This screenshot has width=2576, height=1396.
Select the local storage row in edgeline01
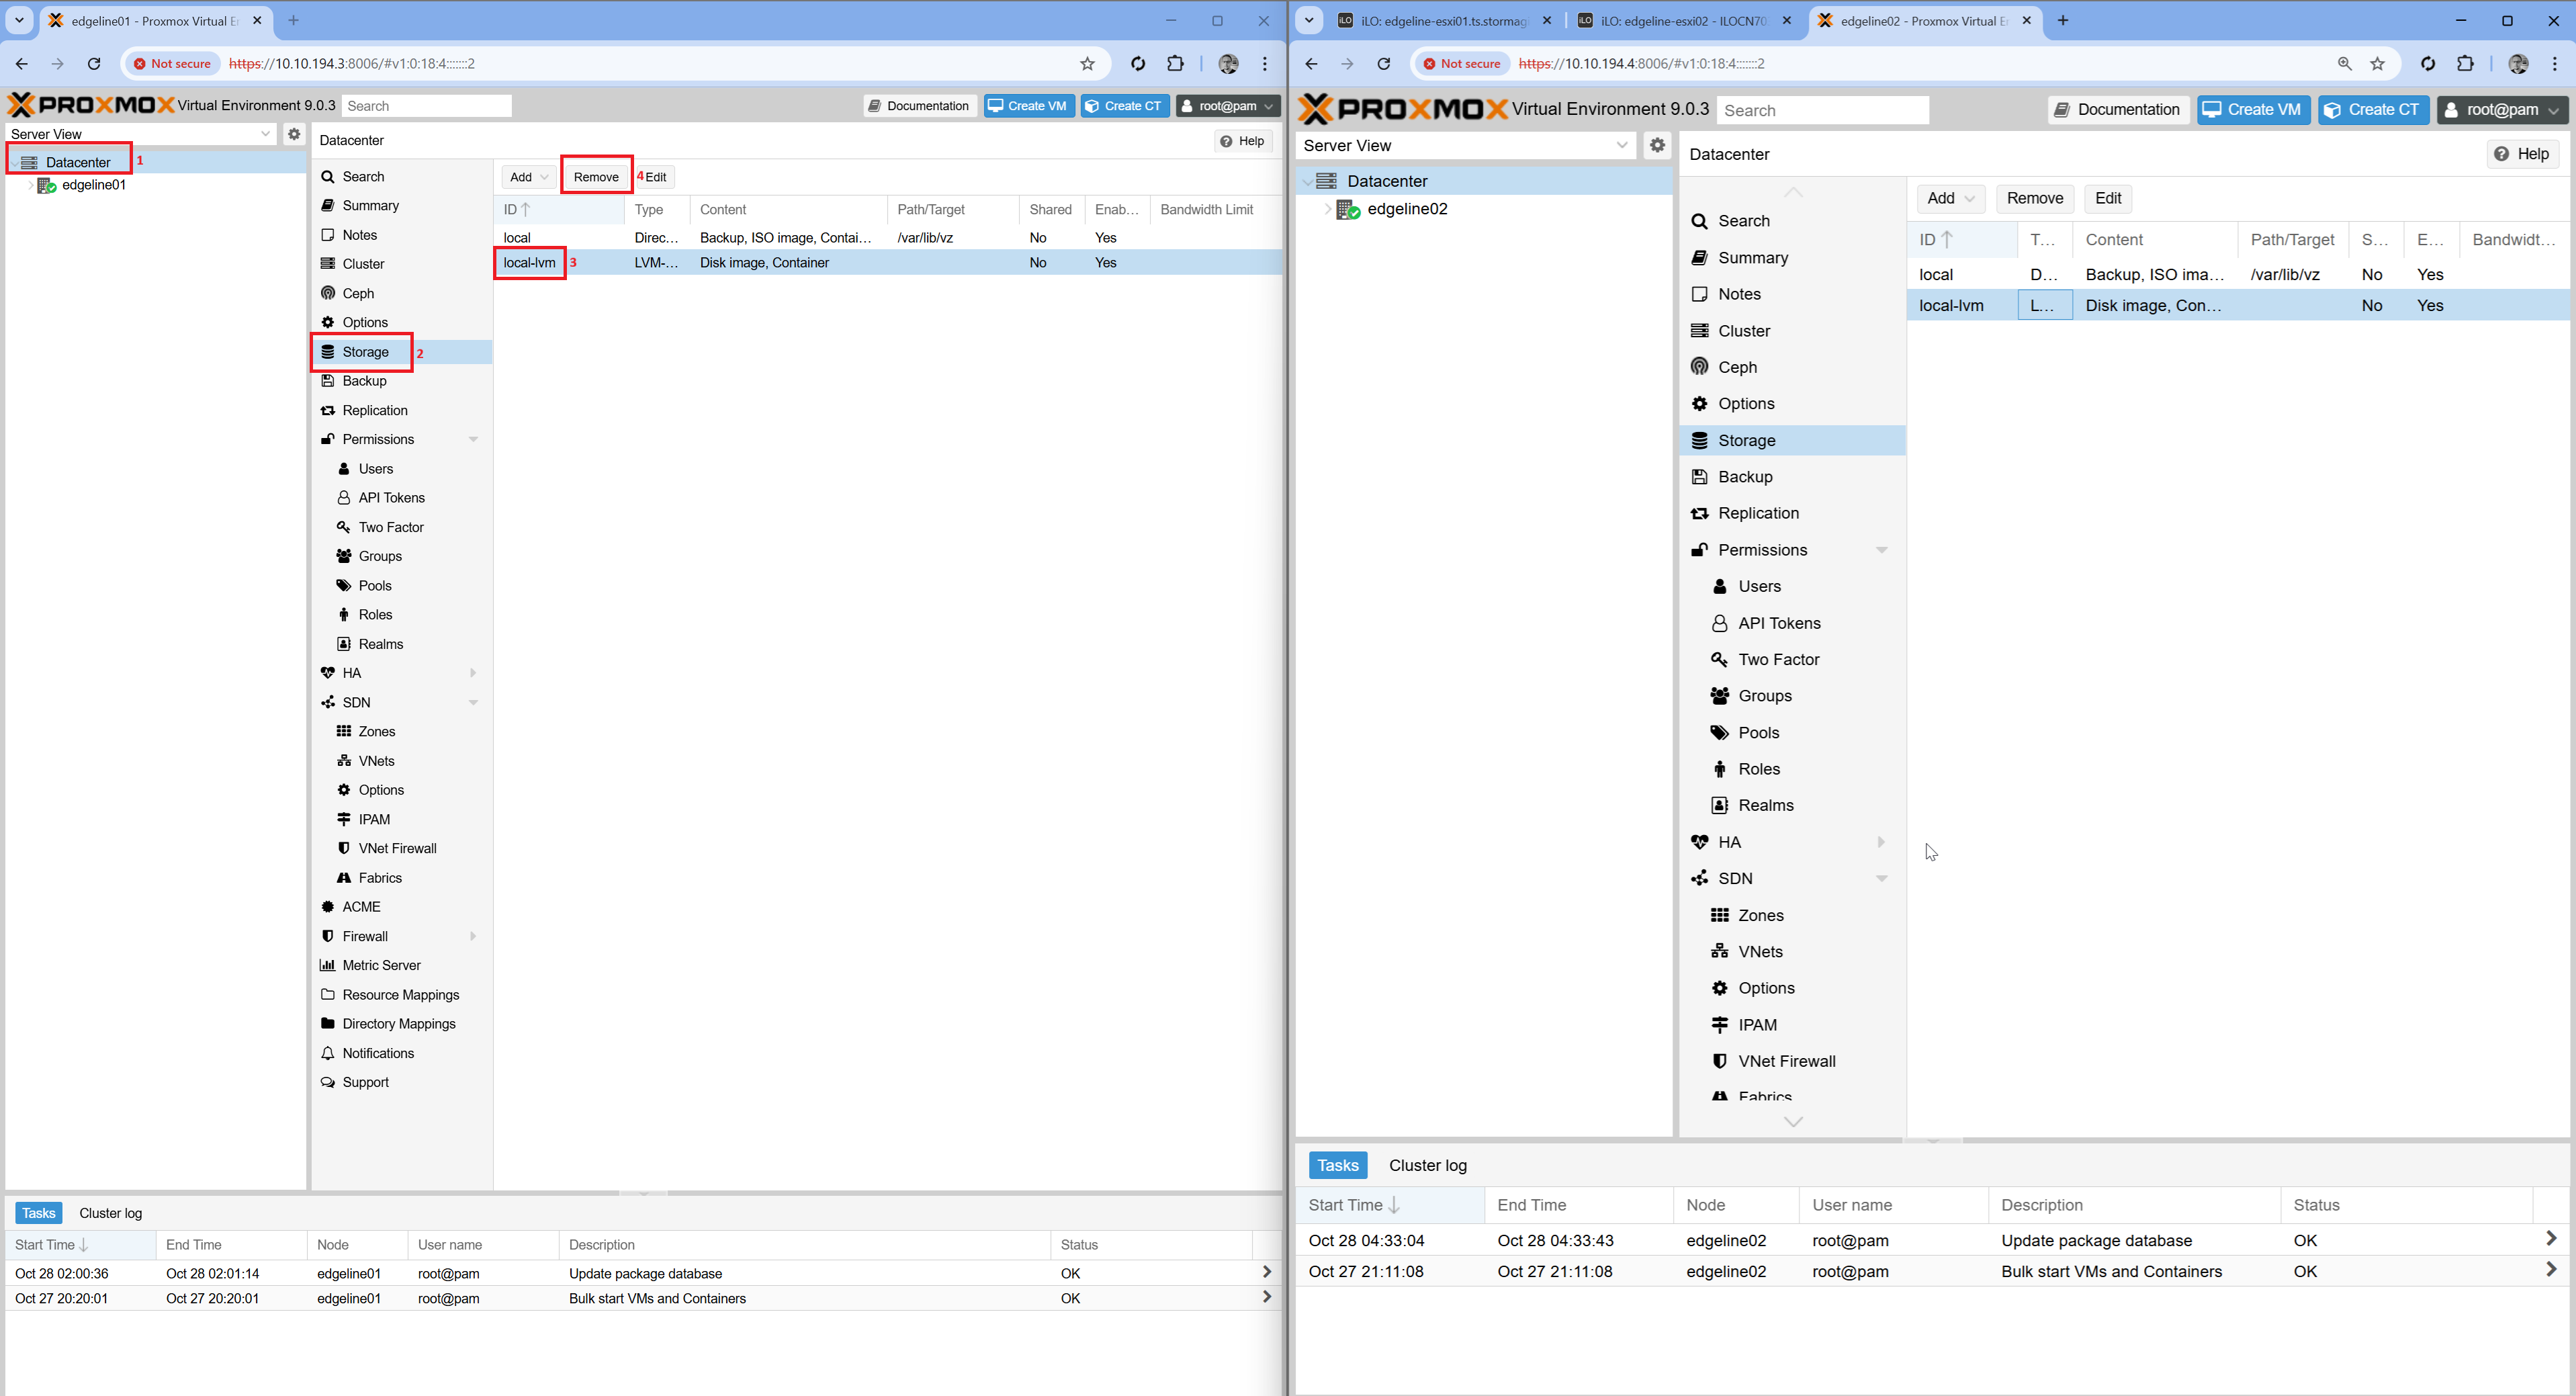tap(889, 237)
